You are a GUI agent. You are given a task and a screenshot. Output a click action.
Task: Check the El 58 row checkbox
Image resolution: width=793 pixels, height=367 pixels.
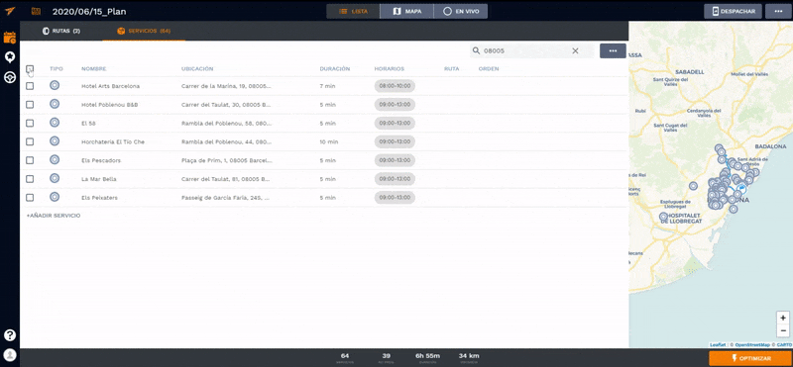point(30,124)
